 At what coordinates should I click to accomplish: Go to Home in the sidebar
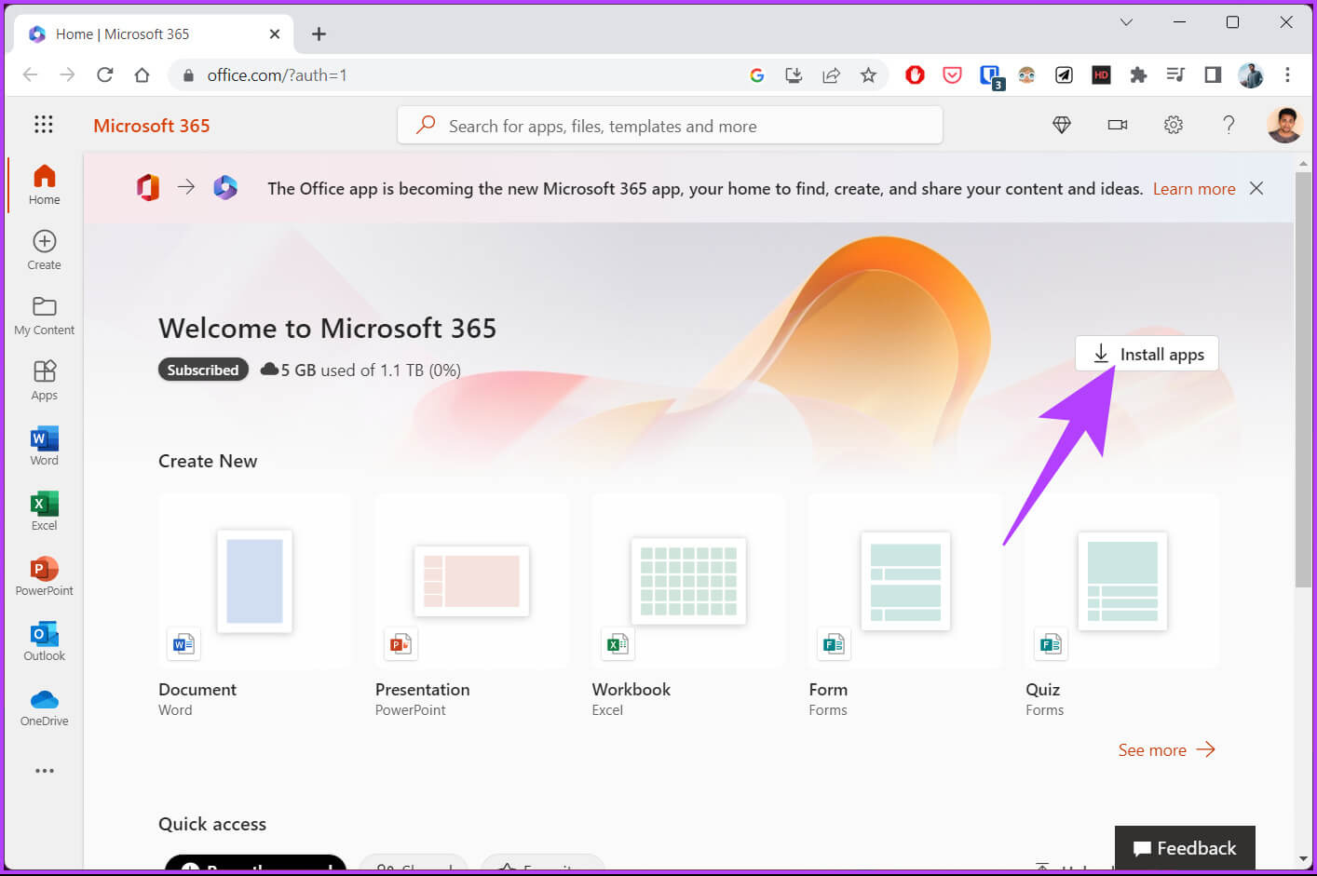44,185
